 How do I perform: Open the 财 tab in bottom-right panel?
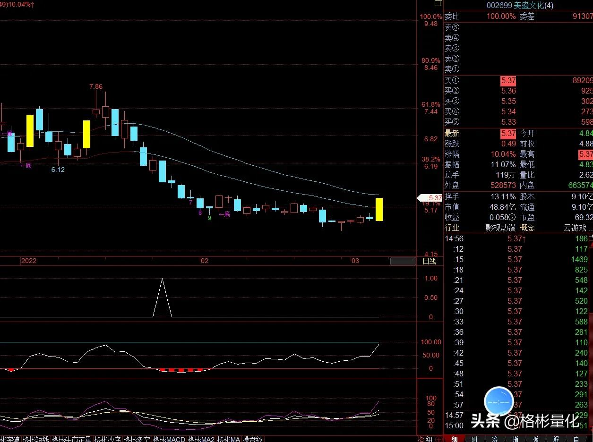click(474, 439)
